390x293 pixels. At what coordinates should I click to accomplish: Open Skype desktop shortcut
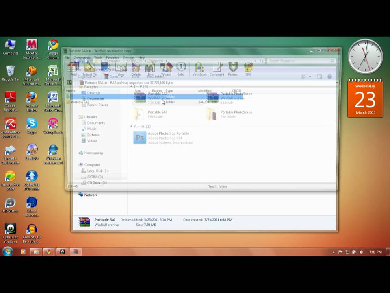[x=32, y=126]
